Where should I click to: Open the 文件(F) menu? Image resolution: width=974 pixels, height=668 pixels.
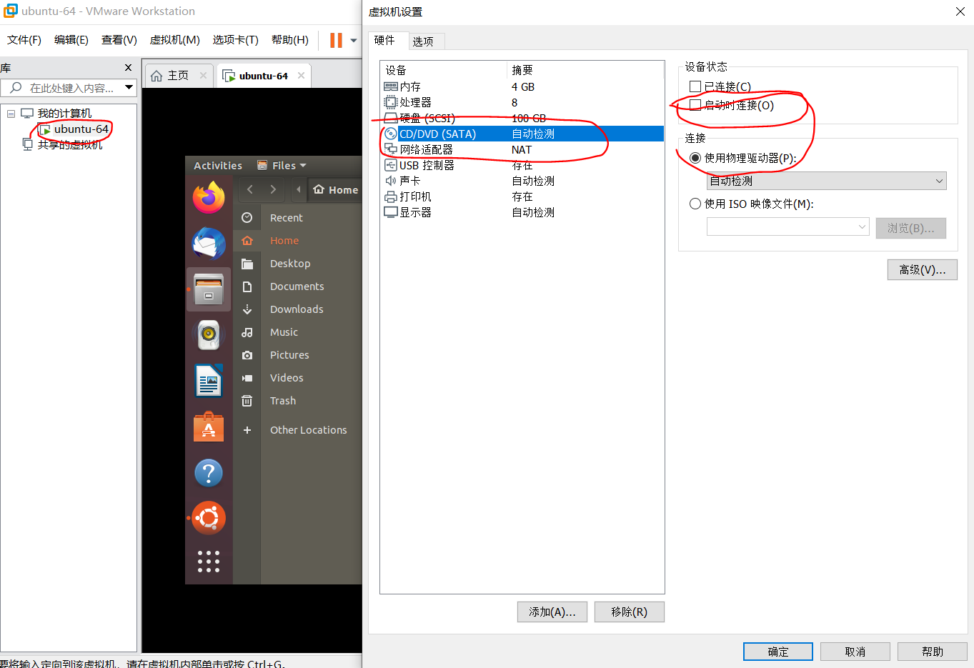[x=24, y=40]
